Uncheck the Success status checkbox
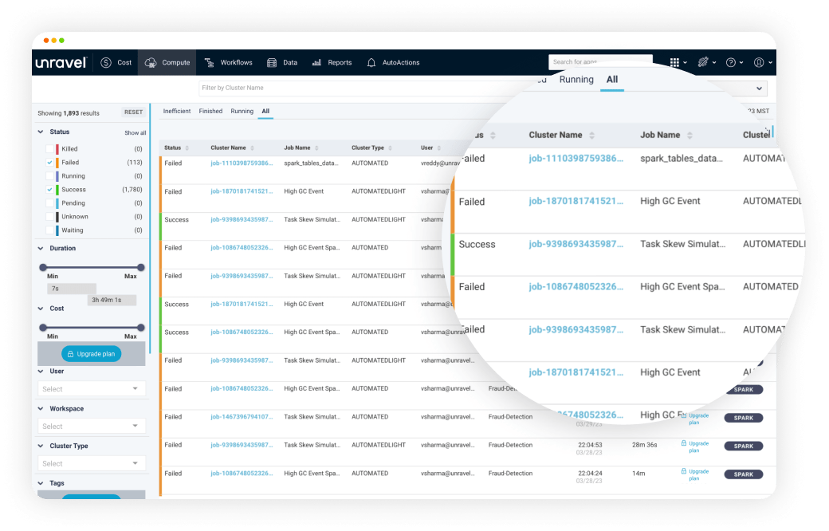Screen dimensions: 829x531 pyautogui.click(x=49, y=189)
